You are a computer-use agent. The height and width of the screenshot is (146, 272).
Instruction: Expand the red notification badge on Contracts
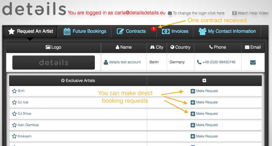click(153, 29)
